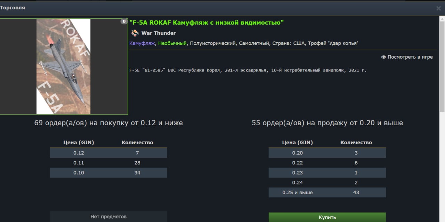This screenshot has width=445, height=222.
Task: Click the War Thunder game icon
Action: point(135,33)
